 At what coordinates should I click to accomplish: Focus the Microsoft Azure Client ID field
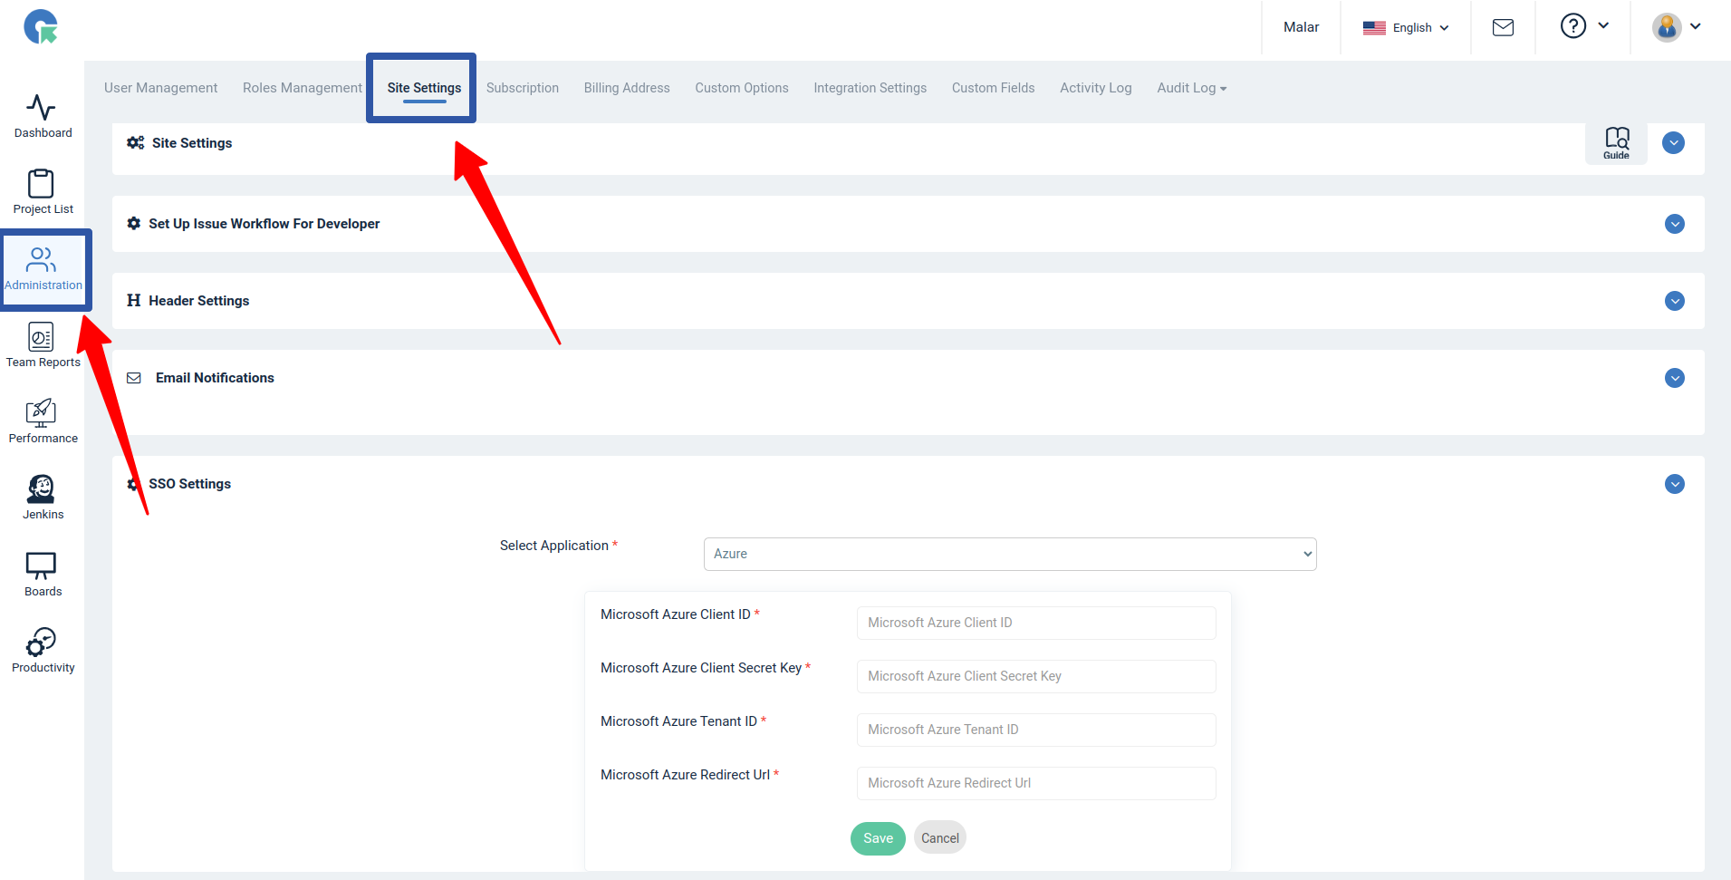coord(1036,623)
